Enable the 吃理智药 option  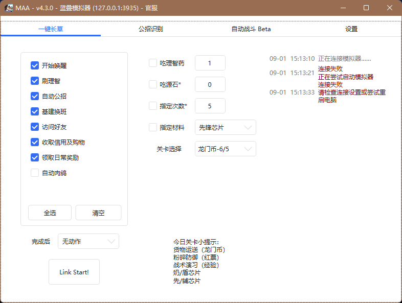pyautogui.click(x=153, y=63)
